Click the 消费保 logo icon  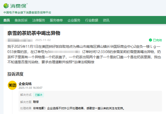tap(7, 5)
